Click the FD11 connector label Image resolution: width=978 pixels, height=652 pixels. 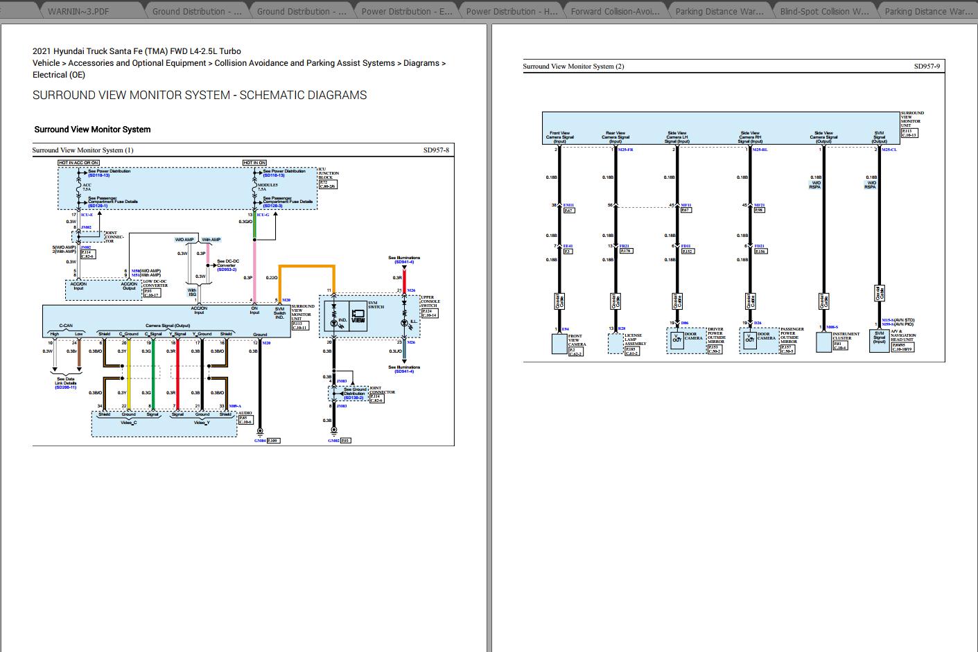686,246
